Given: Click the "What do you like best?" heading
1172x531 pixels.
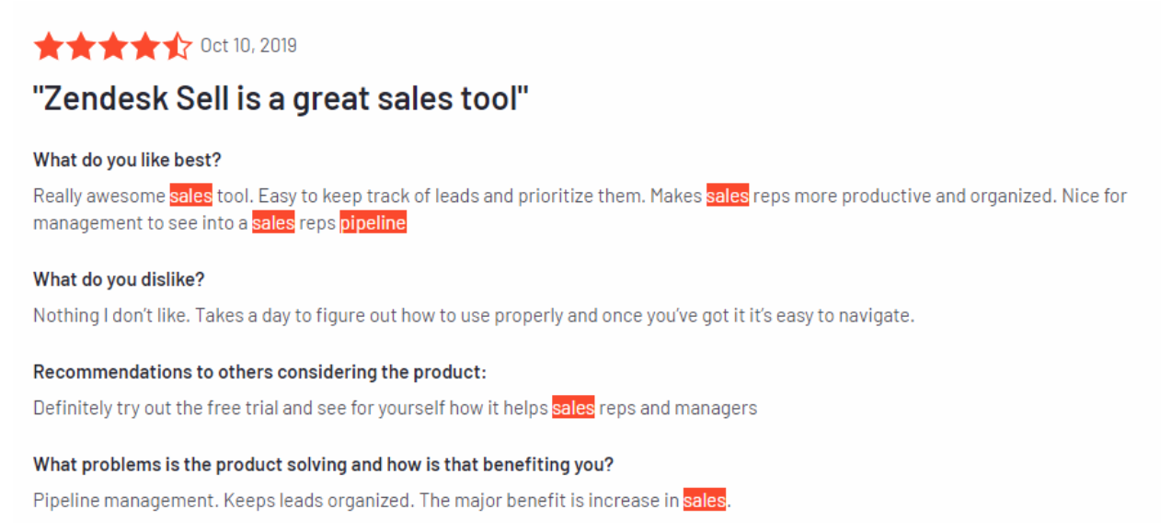Looking at the screenshot, I should pos(127,160).
